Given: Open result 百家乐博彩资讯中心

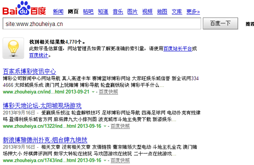Looking at the screenshot, I should click(x=30, y=71).
